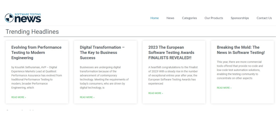Screen dimensions: 276x121
Task: Click Read More under Awards Finalists article
Action: pos(156,93)
